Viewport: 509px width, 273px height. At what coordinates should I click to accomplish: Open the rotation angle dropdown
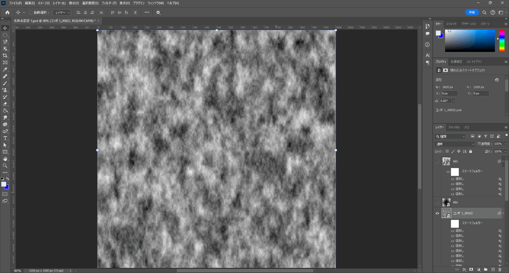coord(453,101)
